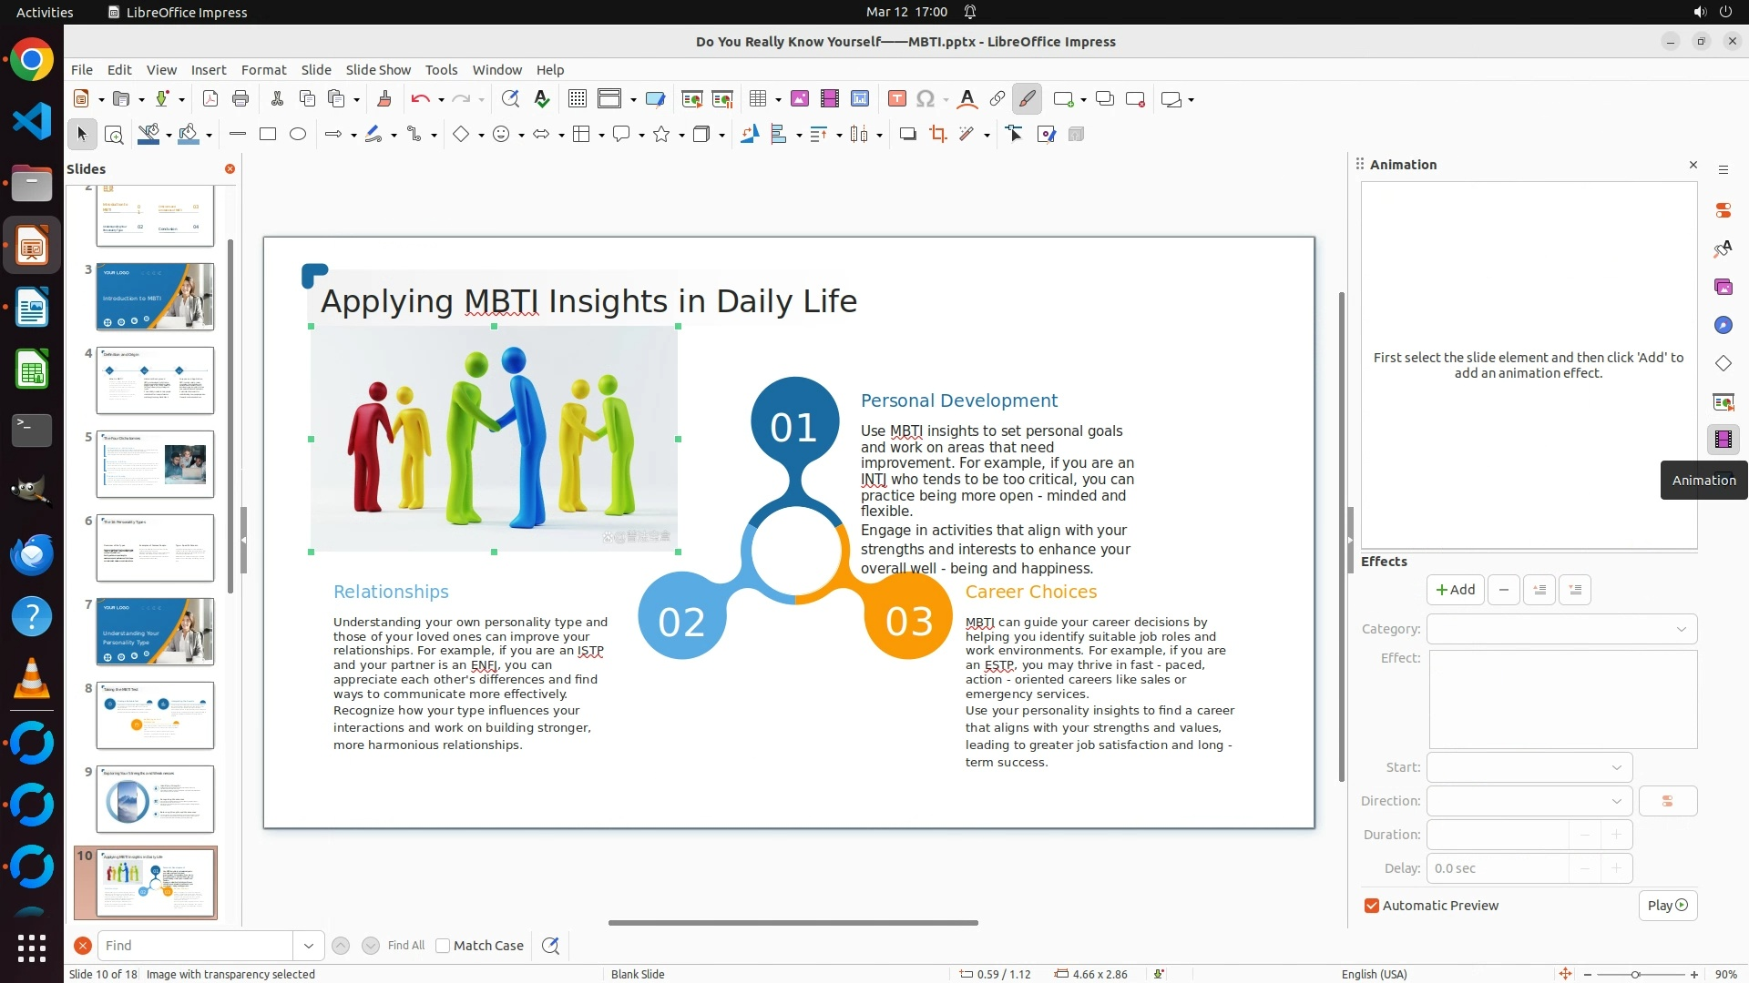This screenshot has height=983, width=1749.
Task: Uncheck Automatic Preview checkbox
Action: (x=1372, y=906)
